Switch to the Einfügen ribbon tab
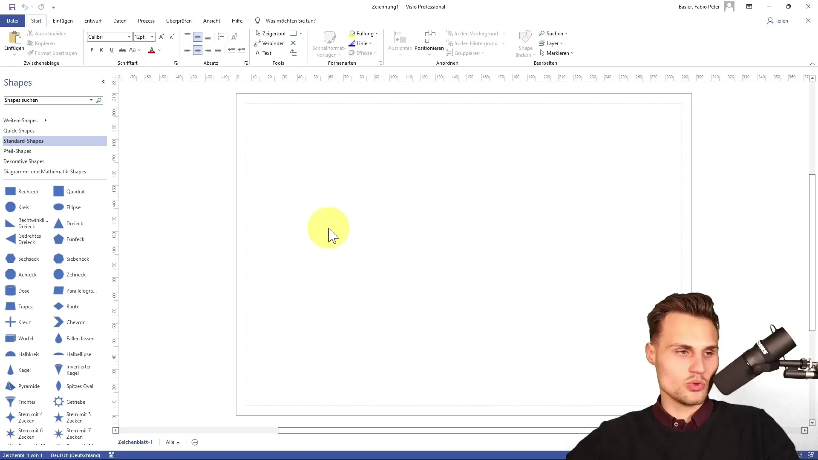 [63, 20]
